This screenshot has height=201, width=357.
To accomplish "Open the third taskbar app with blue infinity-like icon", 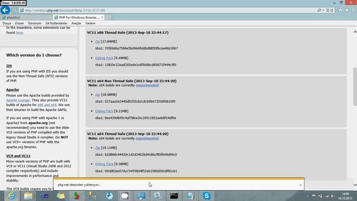I will coord(45,196).
